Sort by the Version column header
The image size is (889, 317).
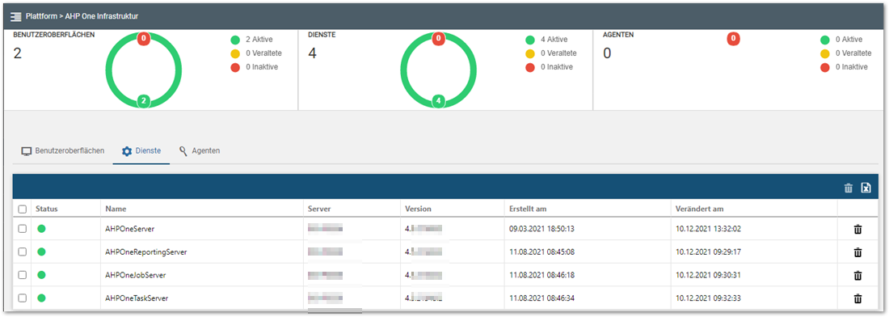point(418,209)
